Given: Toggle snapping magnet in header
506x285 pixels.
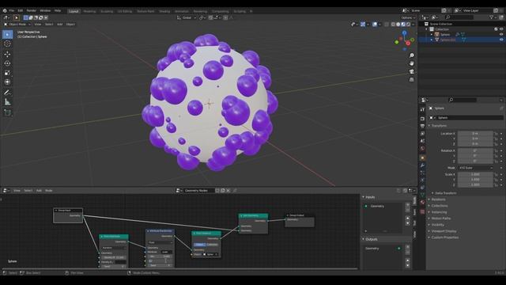Looking at the screenshot, I should pyautogui.click(x=210, y=17).
